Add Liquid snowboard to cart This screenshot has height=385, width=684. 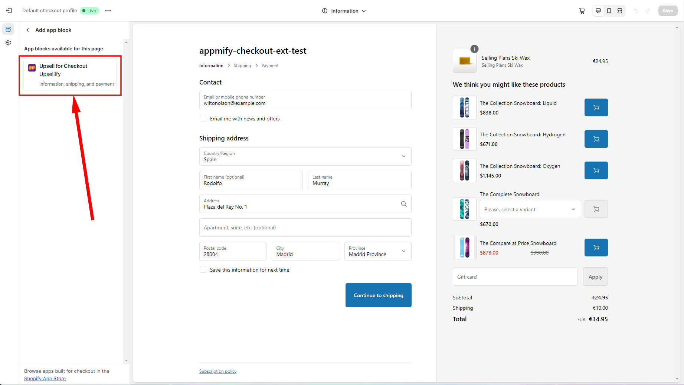(596, 107)
